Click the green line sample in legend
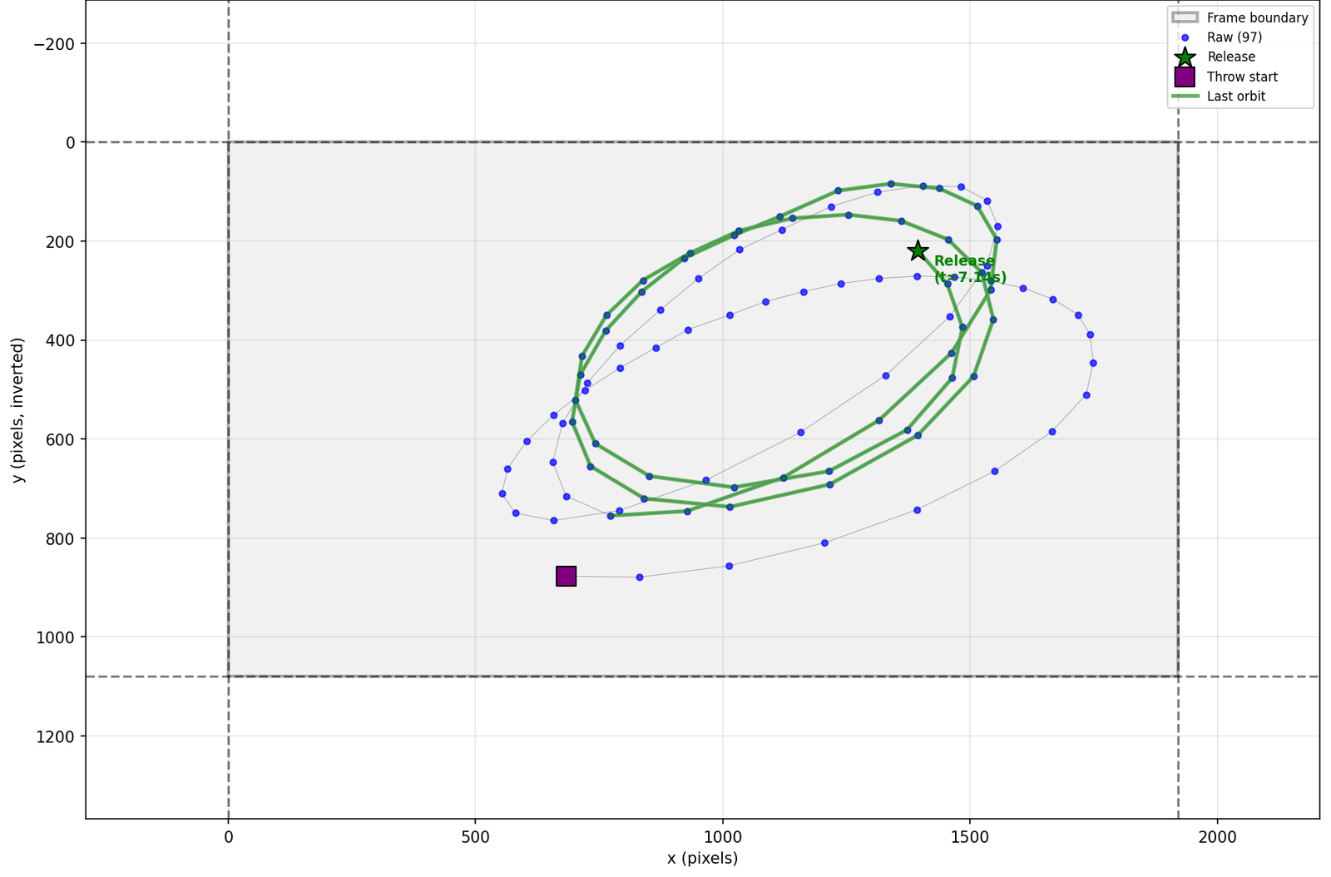 click(x=1185, y=97)
